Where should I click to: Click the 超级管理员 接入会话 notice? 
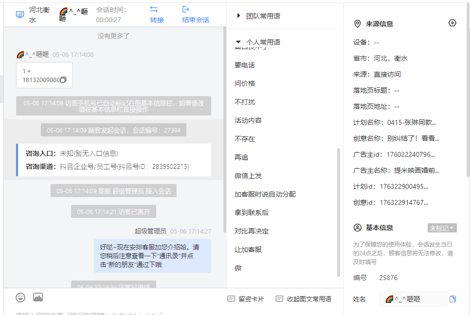[113, 191]
